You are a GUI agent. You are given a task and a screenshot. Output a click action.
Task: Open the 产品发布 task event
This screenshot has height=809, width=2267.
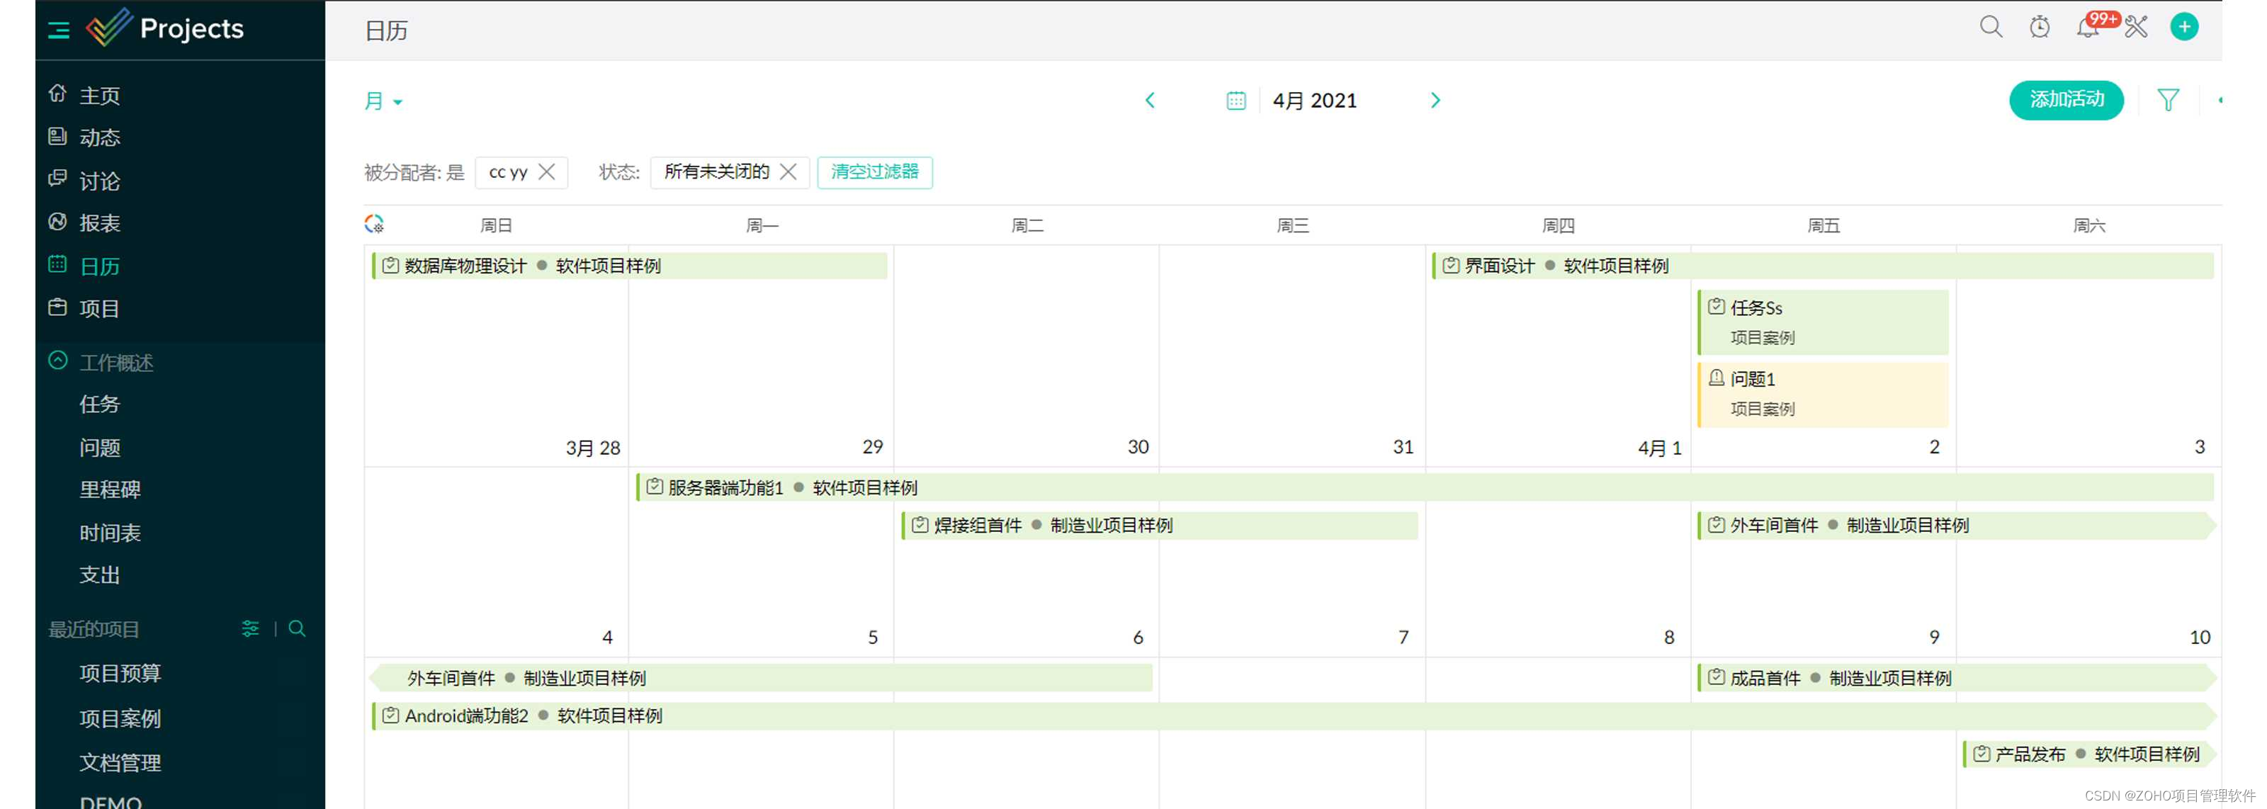tap(2088, 754)
